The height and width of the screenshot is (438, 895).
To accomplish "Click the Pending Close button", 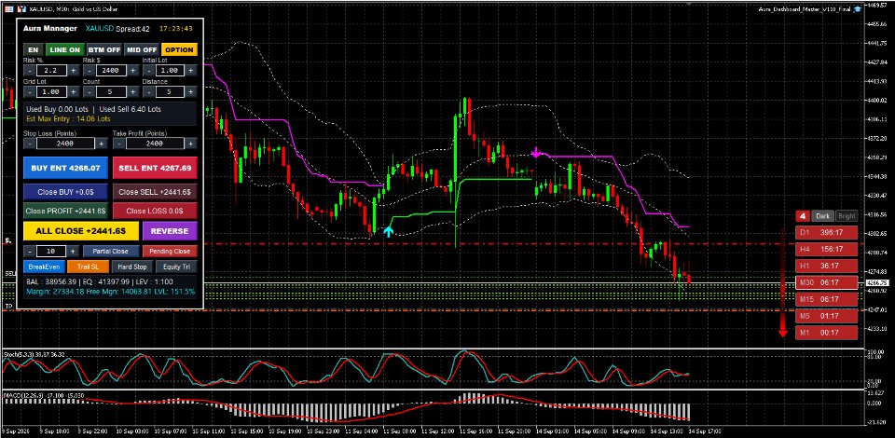I will (x=170, y=251).
